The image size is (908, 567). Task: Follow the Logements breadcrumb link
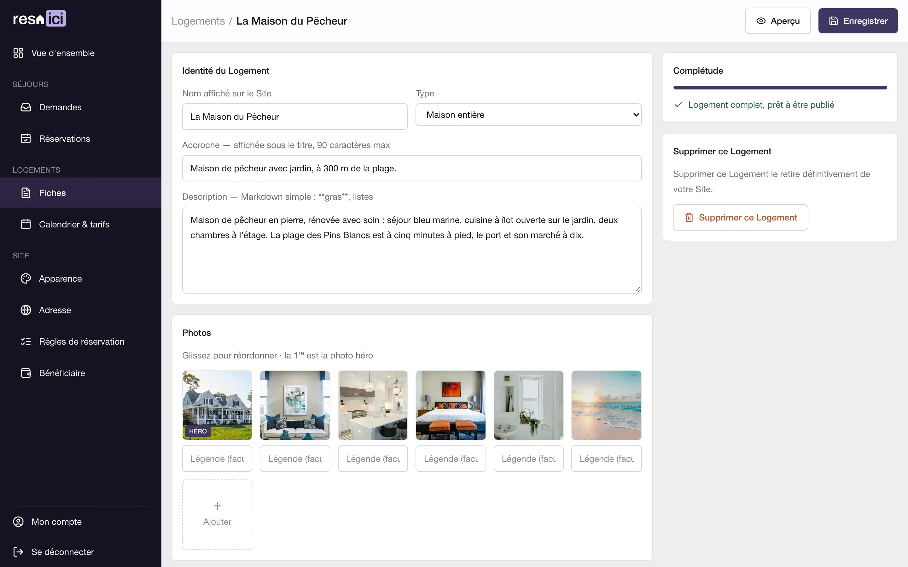(x=198, y=21)
